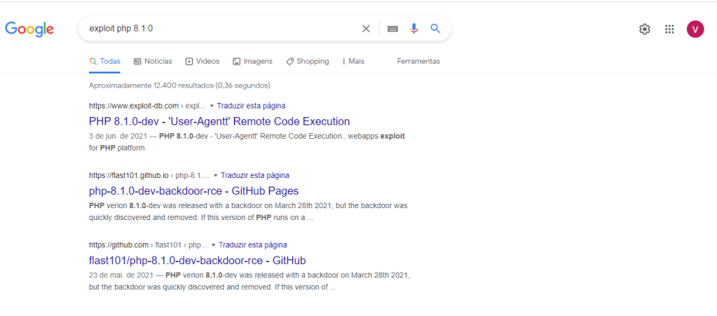
Task: Open settings gear icon
Action: pos(644,29)
